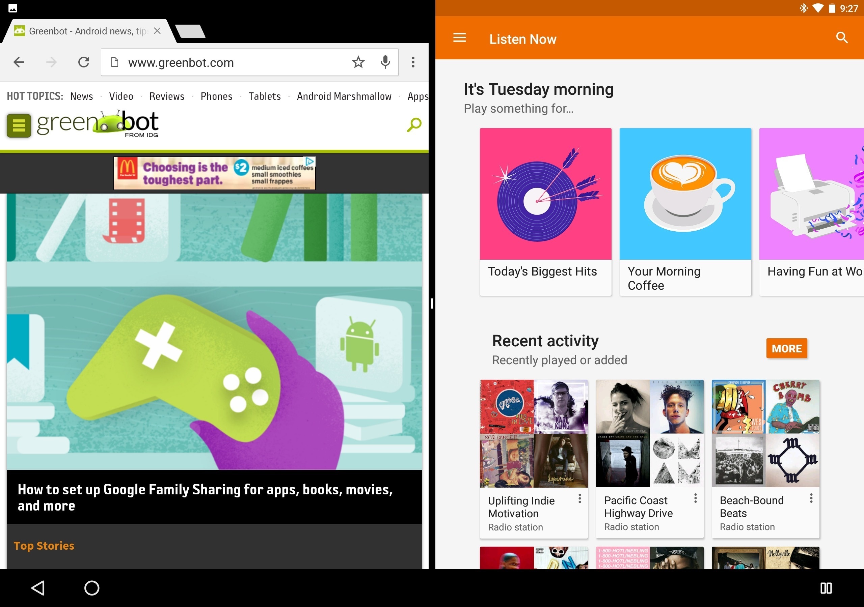
Task: Tap the Bluetooth status icon
Action: pyautogui.click(x=803, y=8)
